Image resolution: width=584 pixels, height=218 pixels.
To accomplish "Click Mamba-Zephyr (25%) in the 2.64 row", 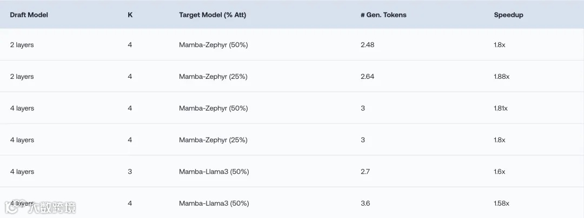I will [x=213, y=77].
